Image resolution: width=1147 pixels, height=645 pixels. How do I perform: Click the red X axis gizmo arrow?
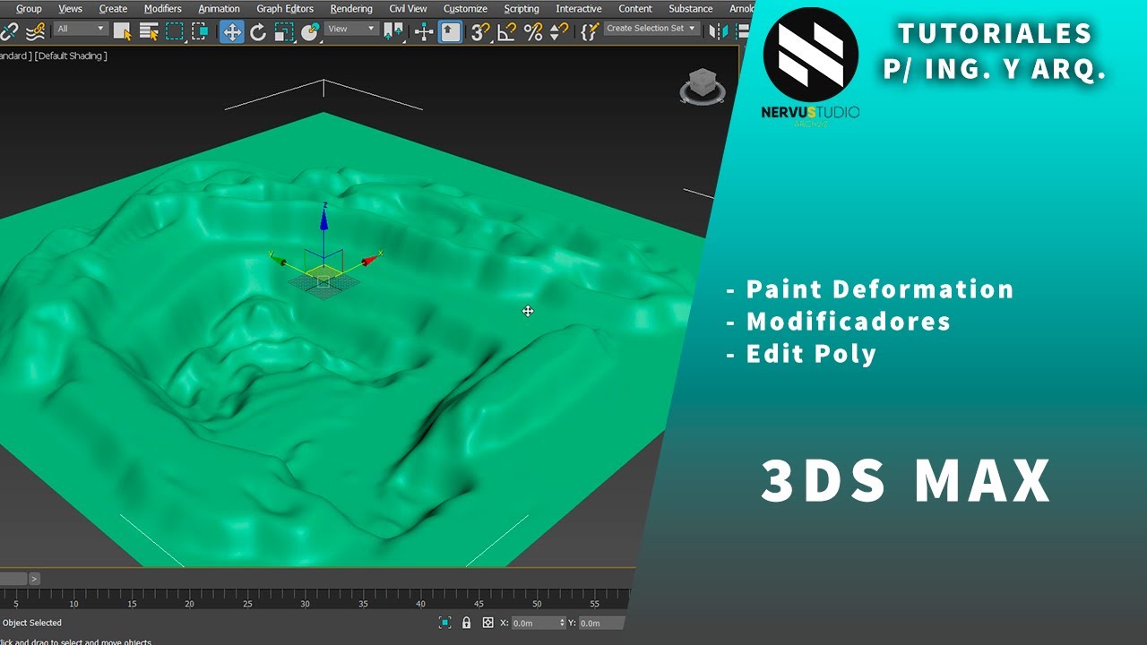coord(370,261)
